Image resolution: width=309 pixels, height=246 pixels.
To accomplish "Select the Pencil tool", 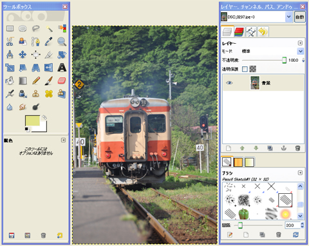I will (x=36, y=80).
